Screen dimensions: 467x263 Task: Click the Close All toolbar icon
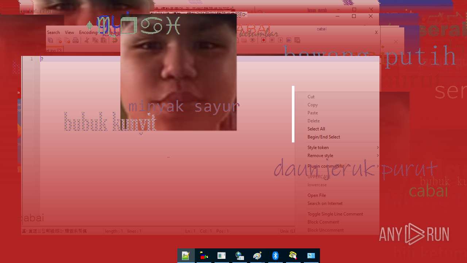click(67, 40)
